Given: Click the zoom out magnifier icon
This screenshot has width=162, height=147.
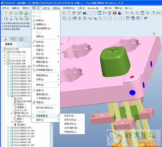Looking at the screenshot, I should (137, 13).
